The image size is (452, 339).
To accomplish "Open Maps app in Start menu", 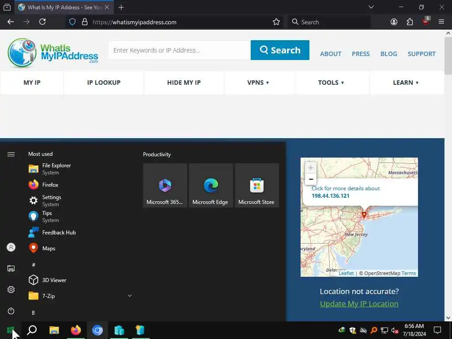I will coord(81,248).
